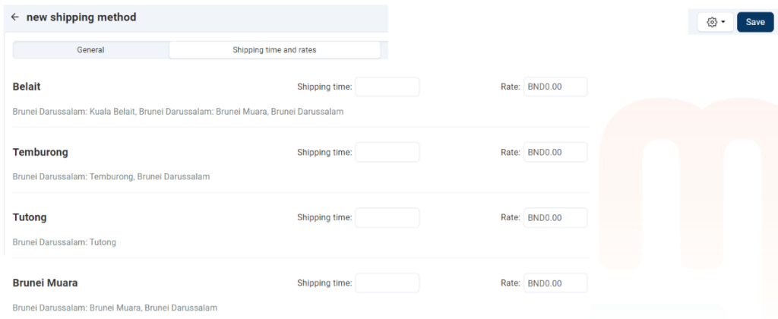Focus the Brunei Muara shipping time field

(387, 283)
